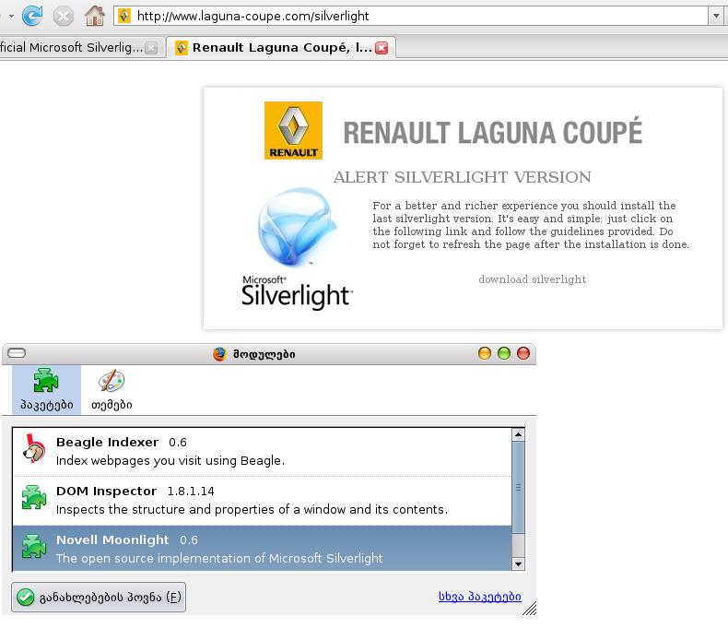This screenshot has width=728, height=628.
Task: Maximize add-ons window with green button
Action: [504, 353]
